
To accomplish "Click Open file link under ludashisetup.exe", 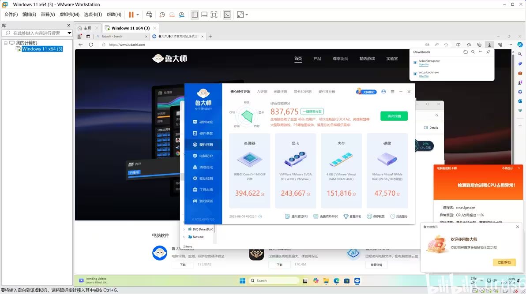I will [424, 65].
